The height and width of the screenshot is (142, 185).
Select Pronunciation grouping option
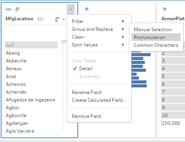click(x=156, y=37)
